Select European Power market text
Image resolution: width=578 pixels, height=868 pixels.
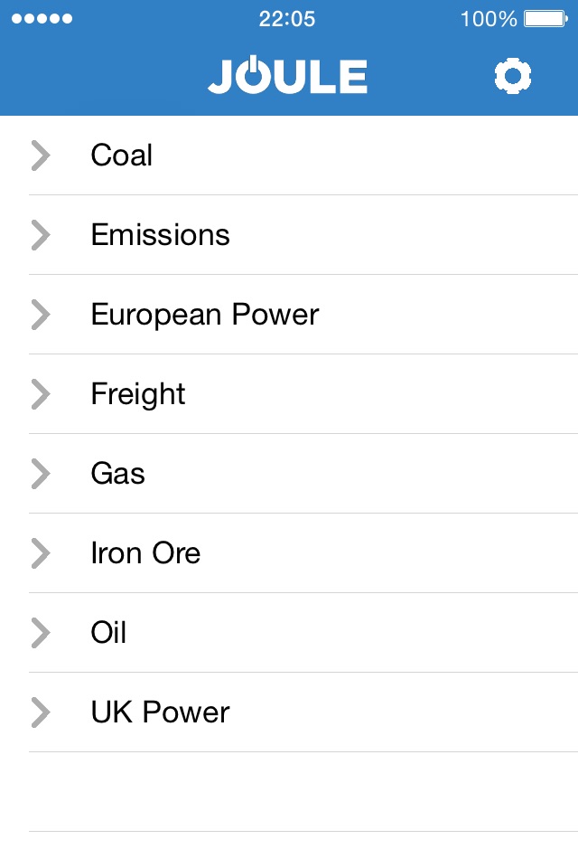(205, 315)
